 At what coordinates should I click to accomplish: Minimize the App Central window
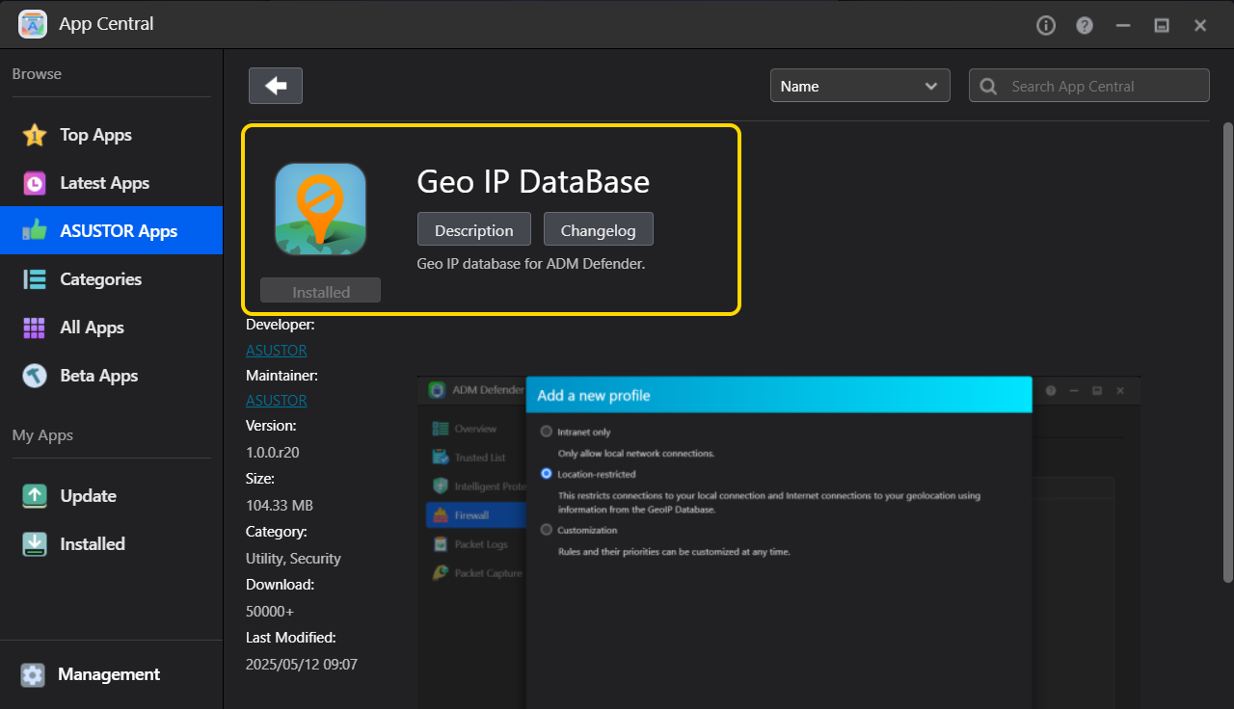1123,26
